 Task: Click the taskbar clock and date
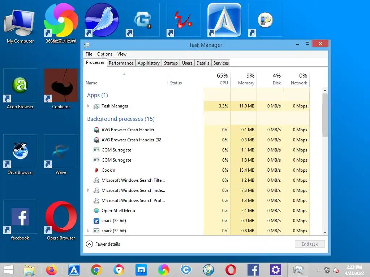(354, 270)
